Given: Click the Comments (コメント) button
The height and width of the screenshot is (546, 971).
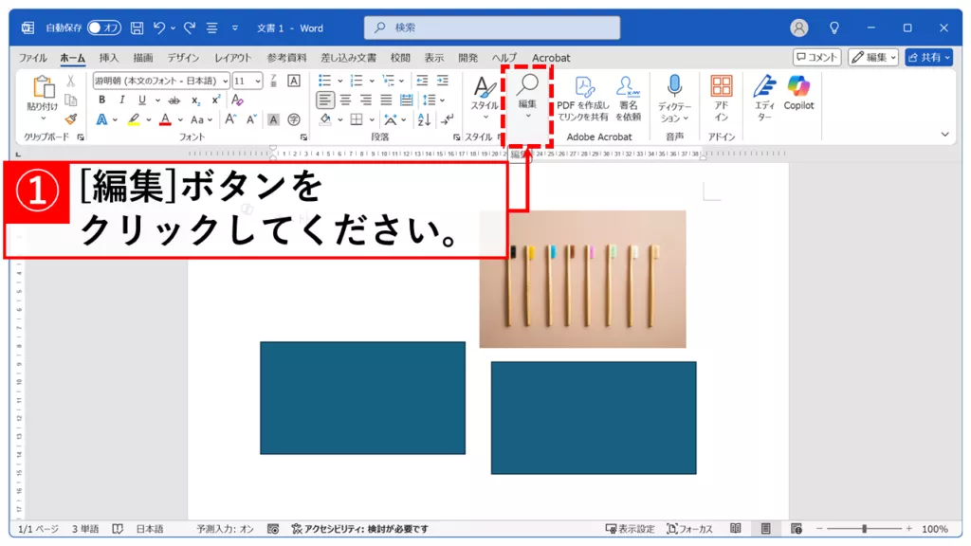Looking at the screenshot, I should (816, 57).
